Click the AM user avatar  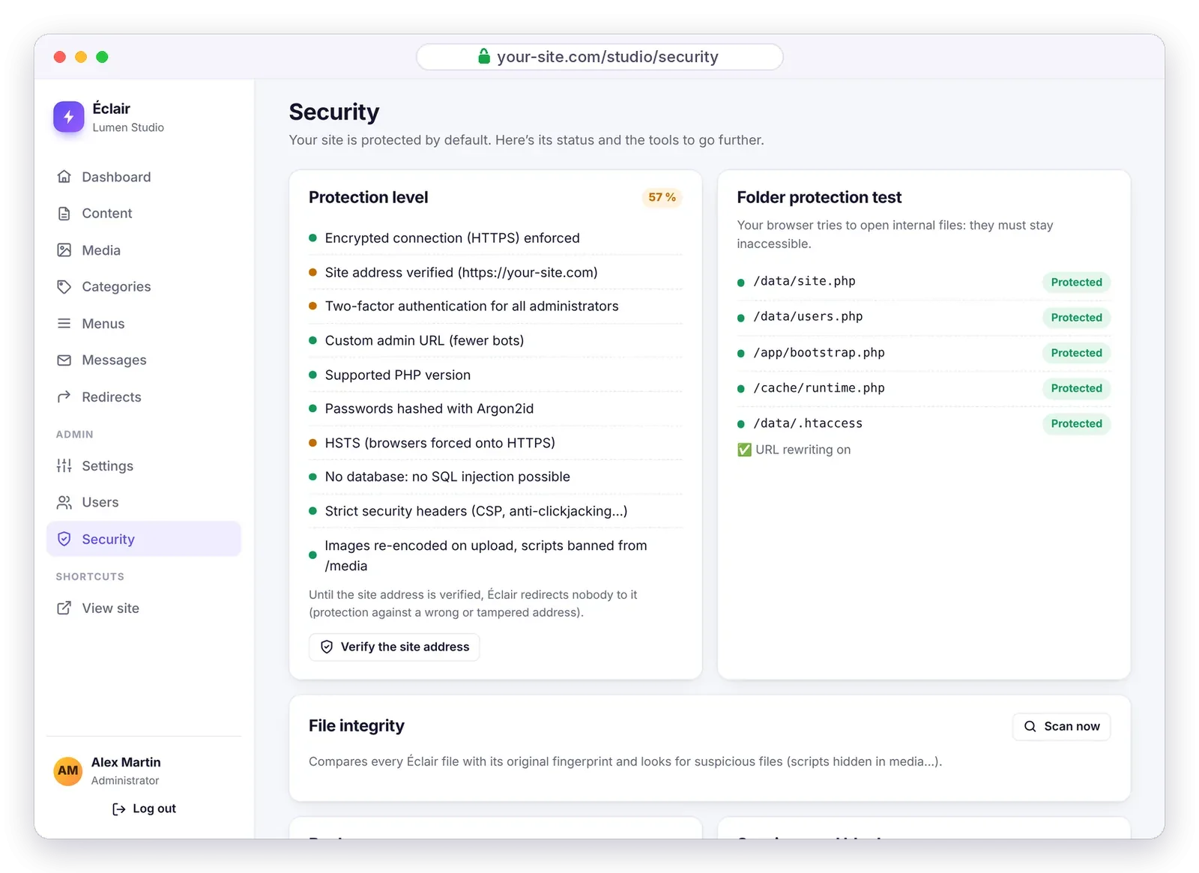point(68,770)
